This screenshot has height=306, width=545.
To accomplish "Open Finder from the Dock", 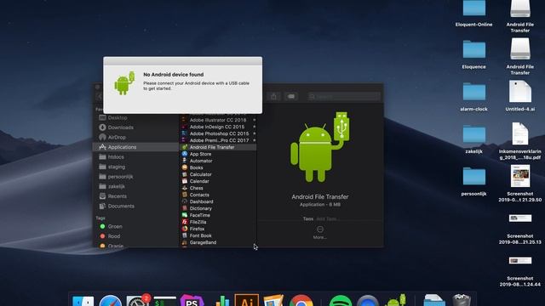I will pyautogui.click(x=83, y=301).
